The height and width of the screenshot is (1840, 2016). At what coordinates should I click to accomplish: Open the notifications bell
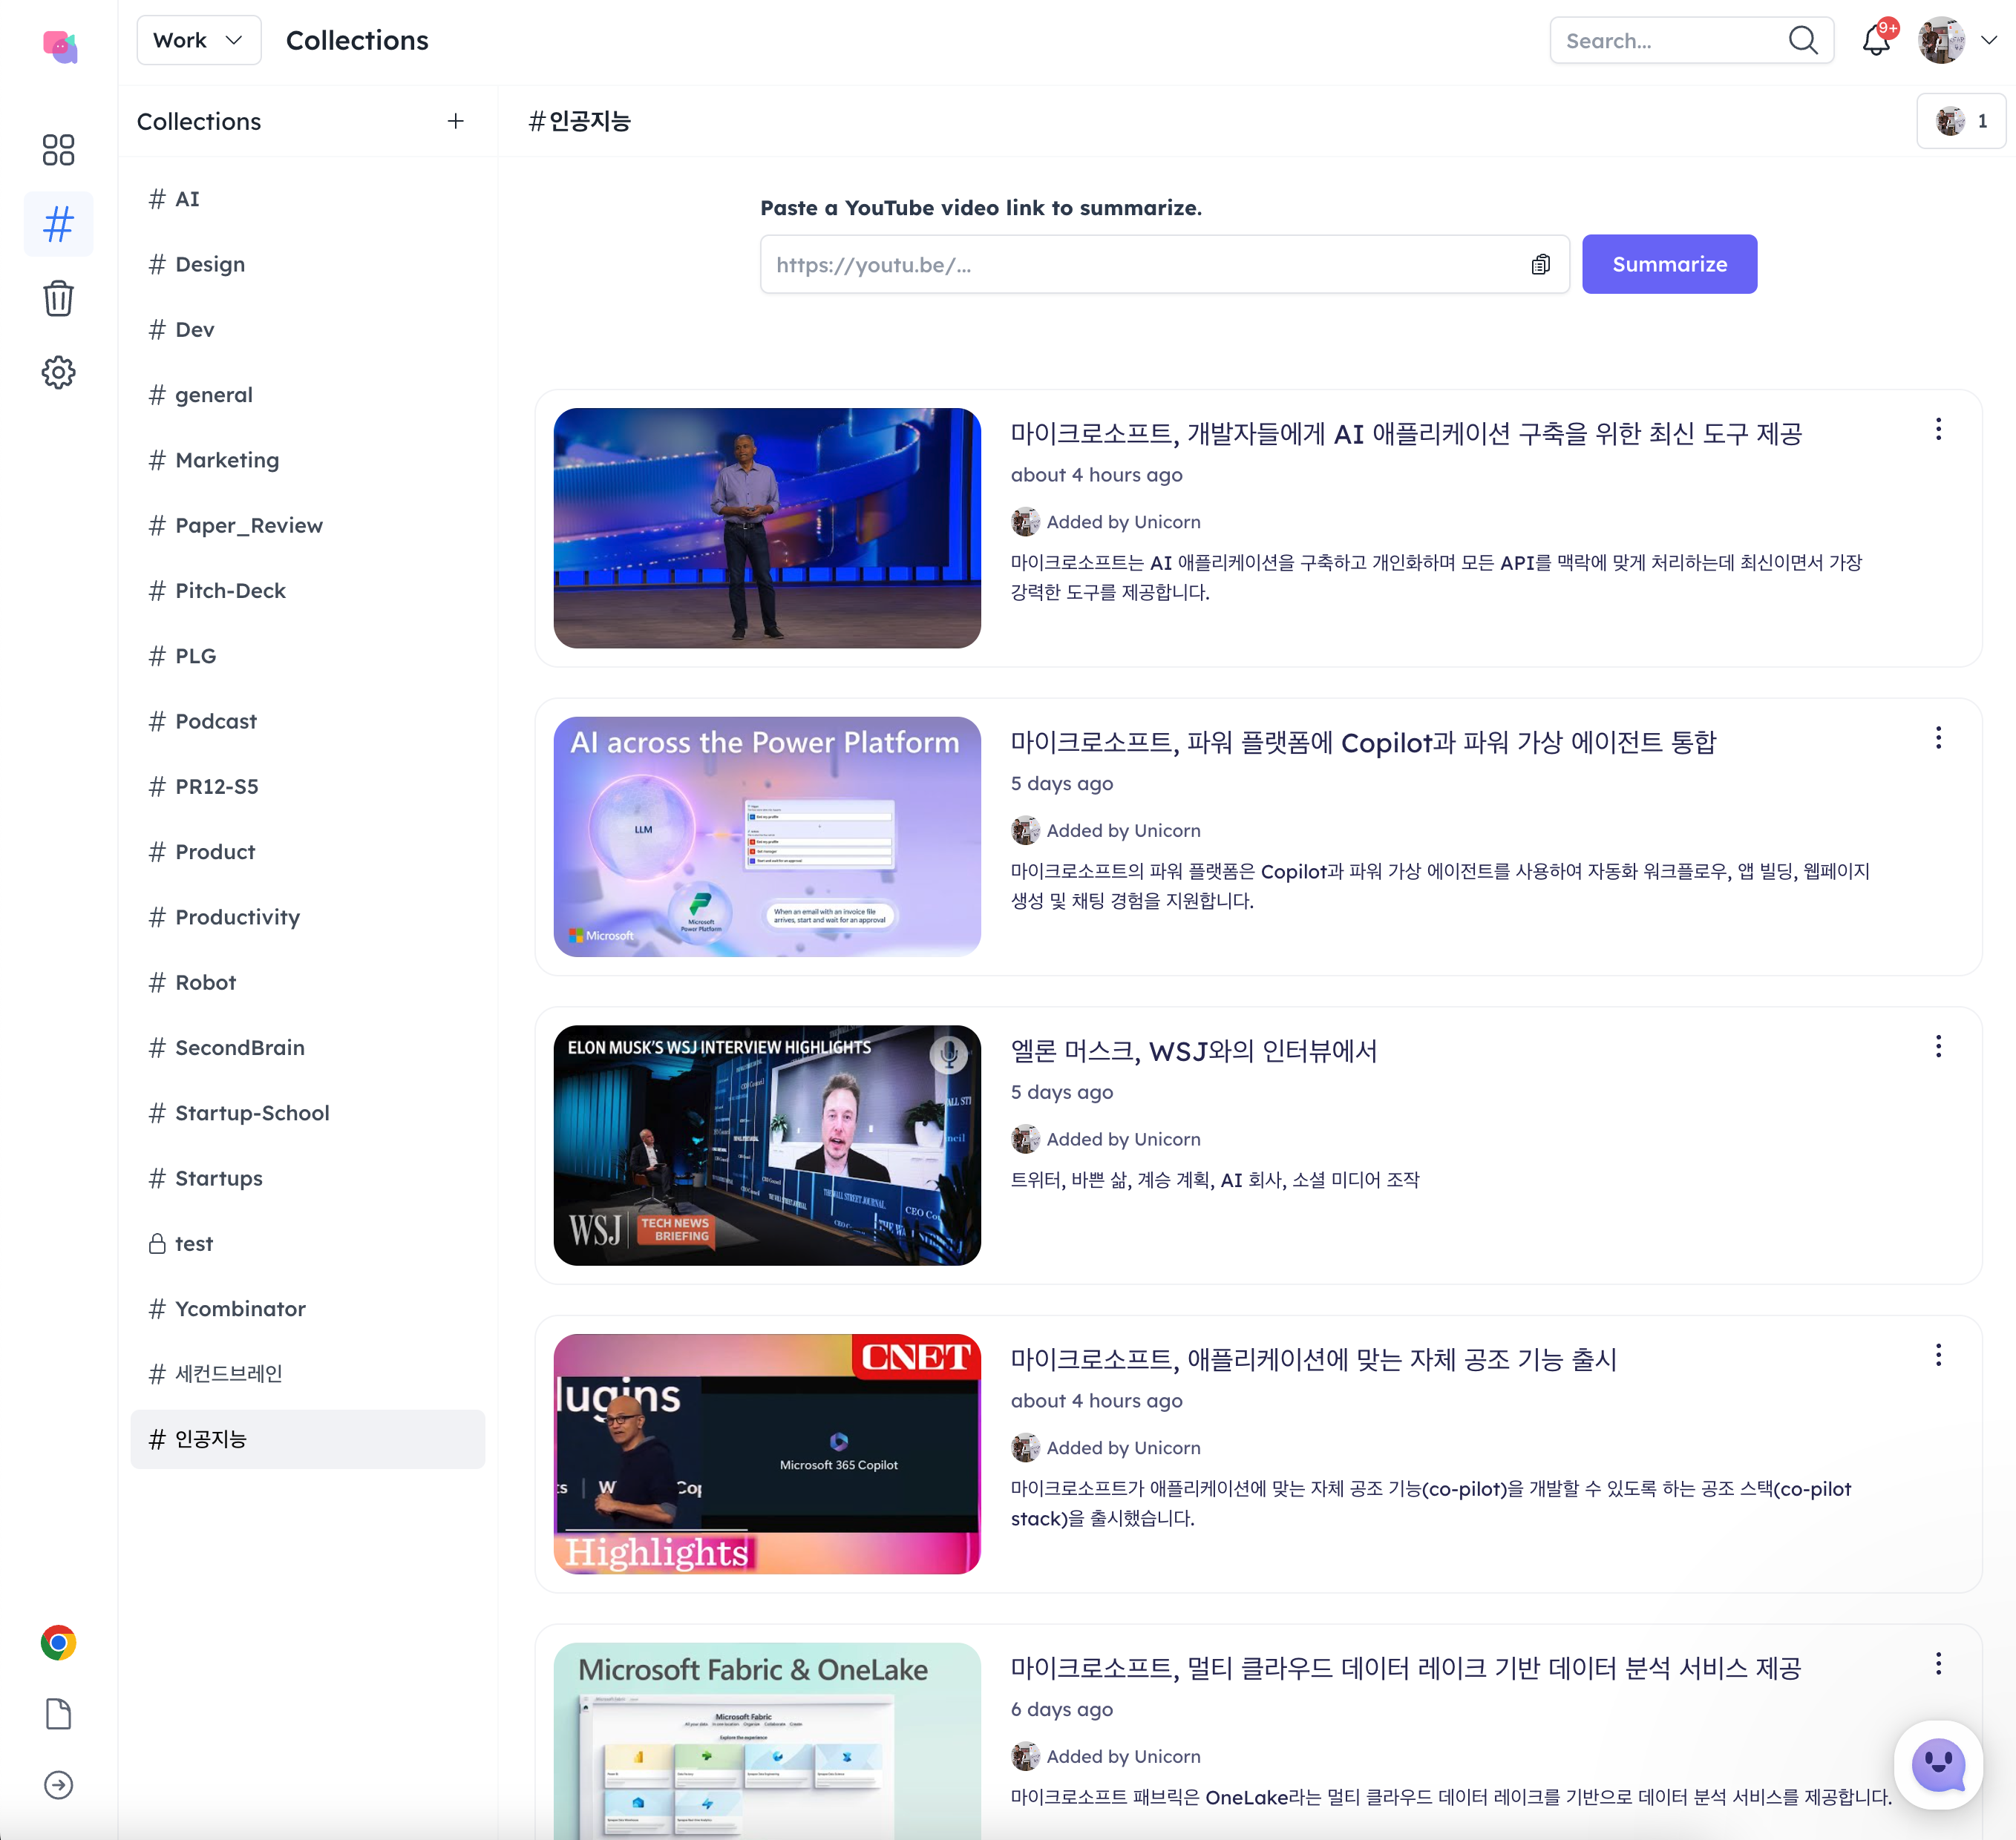pos(1876,40)
